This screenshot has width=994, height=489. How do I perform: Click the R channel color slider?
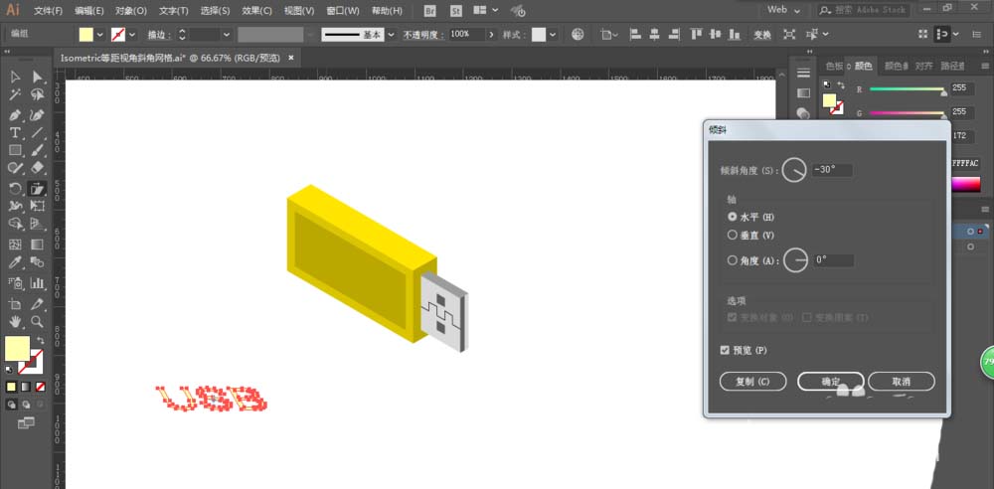tap(907, 88)
